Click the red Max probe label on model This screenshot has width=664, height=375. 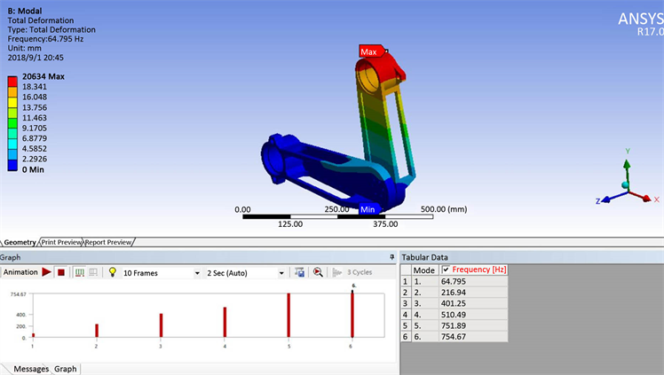pos(368,51)
